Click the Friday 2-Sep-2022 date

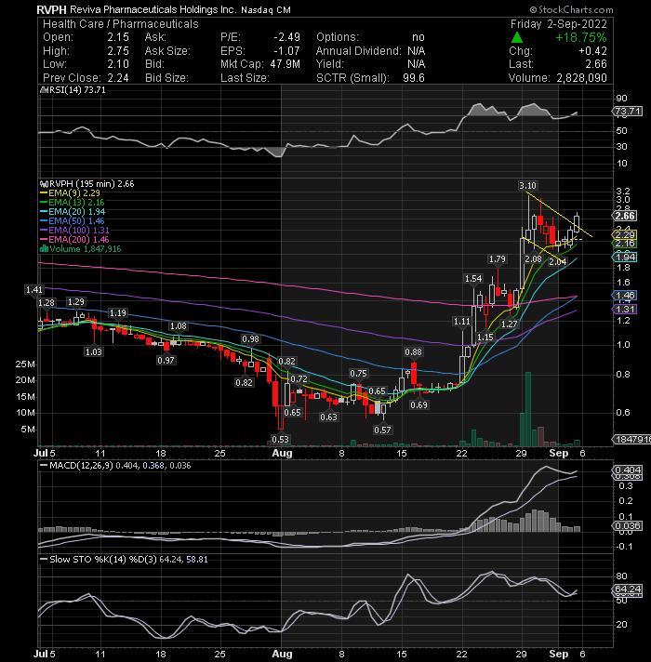(559, 24)
